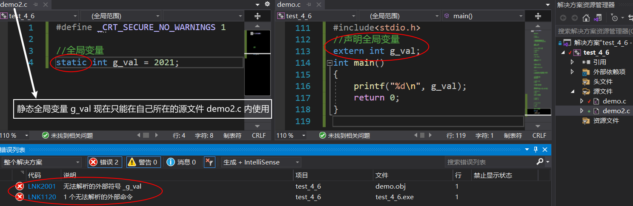Open right editor tab overflow dropdown
Viewport: 633px width, 206px height.
[548, 4]
